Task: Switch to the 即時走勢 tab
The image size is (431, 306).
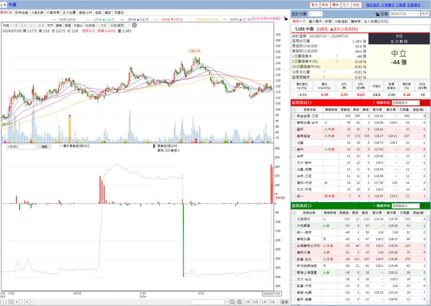Action: tap(22, 13)
